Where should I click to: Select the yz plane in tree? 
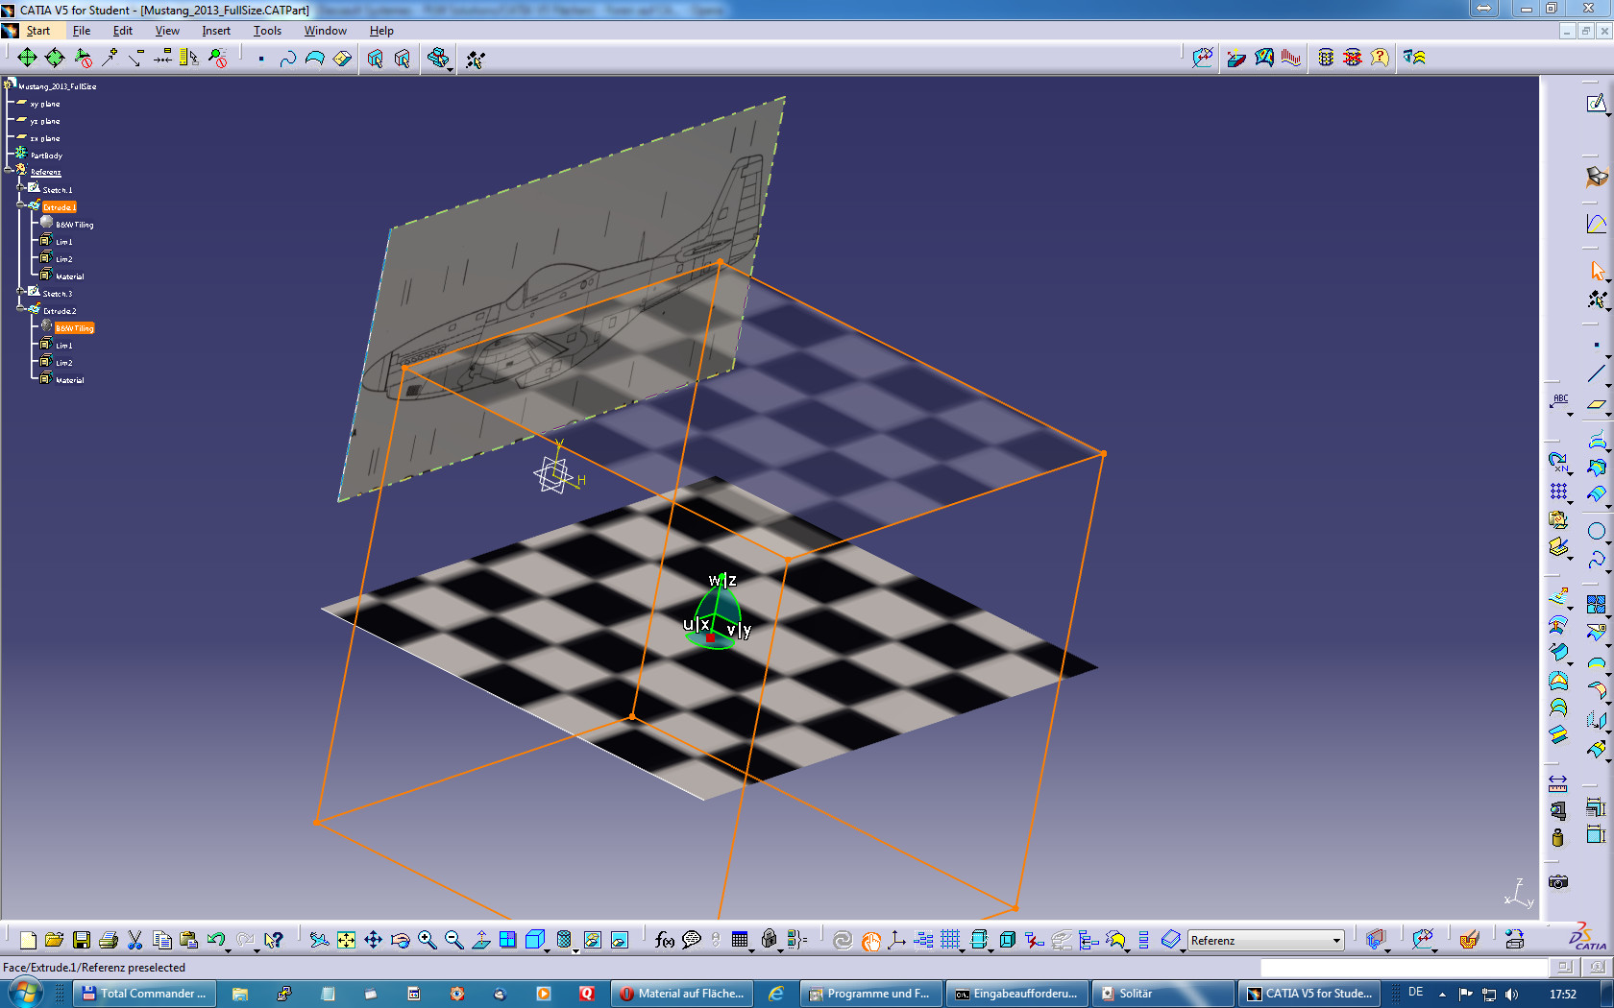click(x=45, y=121)
